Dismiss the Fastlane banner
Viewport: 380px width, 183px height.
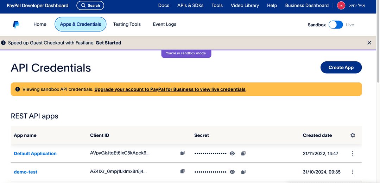pos(369,43)
